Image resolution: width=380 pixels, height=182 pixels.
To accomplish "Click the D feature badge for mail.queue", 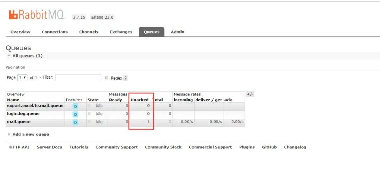I will (75, 122).
